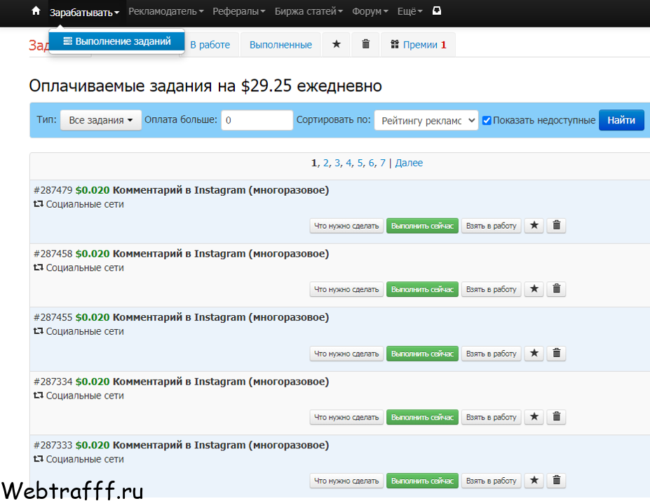Viewport: 650px width, 501px height.
Task: Expand Биржа статей menu
Action: pos(309,12)
